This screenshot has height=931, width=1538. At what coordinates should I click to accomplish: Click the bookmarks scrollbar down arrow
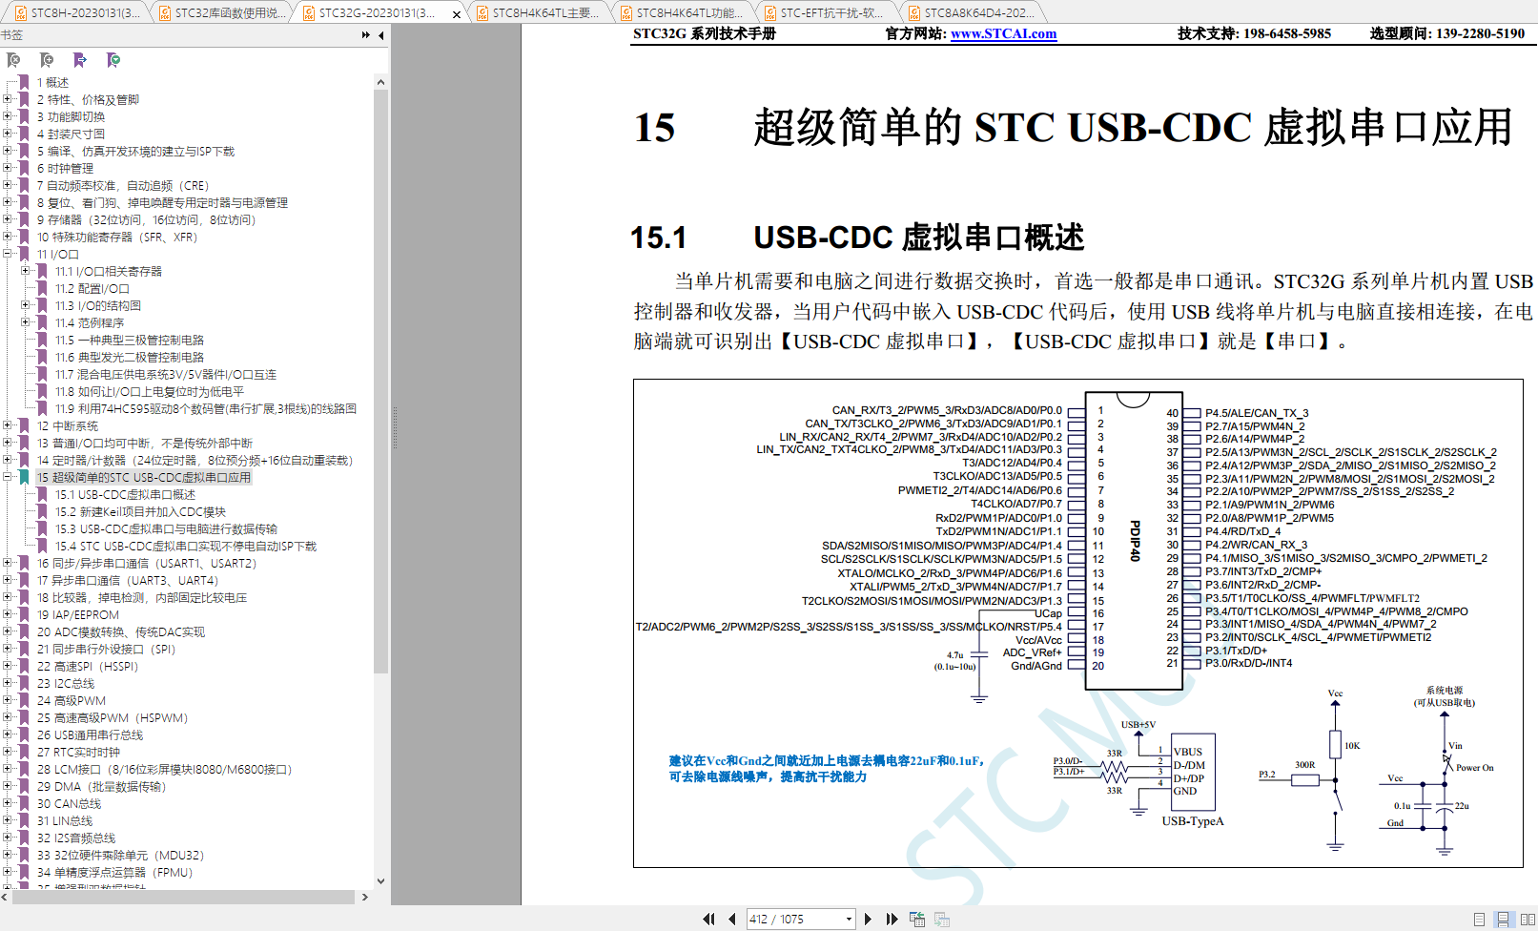(x=380, y=881)
